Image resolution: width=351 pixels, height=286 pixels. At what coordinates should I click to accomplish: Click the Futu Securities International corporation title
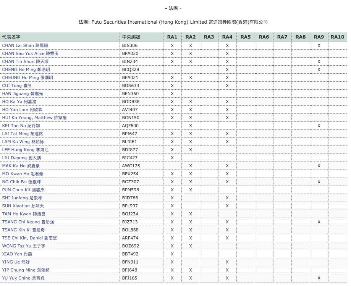[173, 22]
